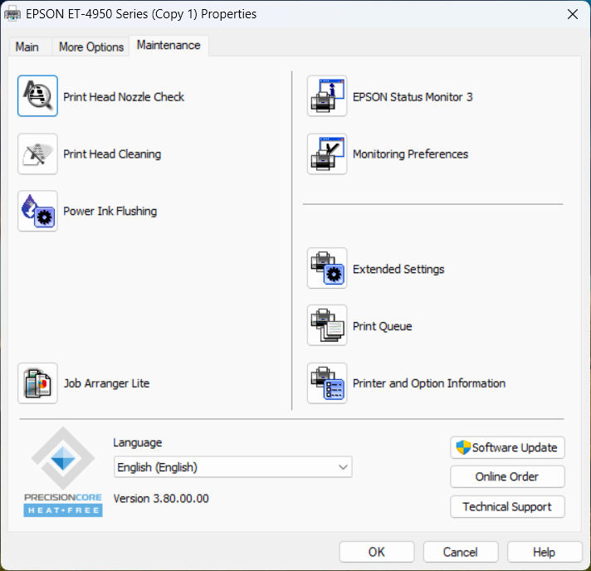Open the Print Queue icon
The width and height of the screenshot is (591, 571).
click(x=327, y=325)
